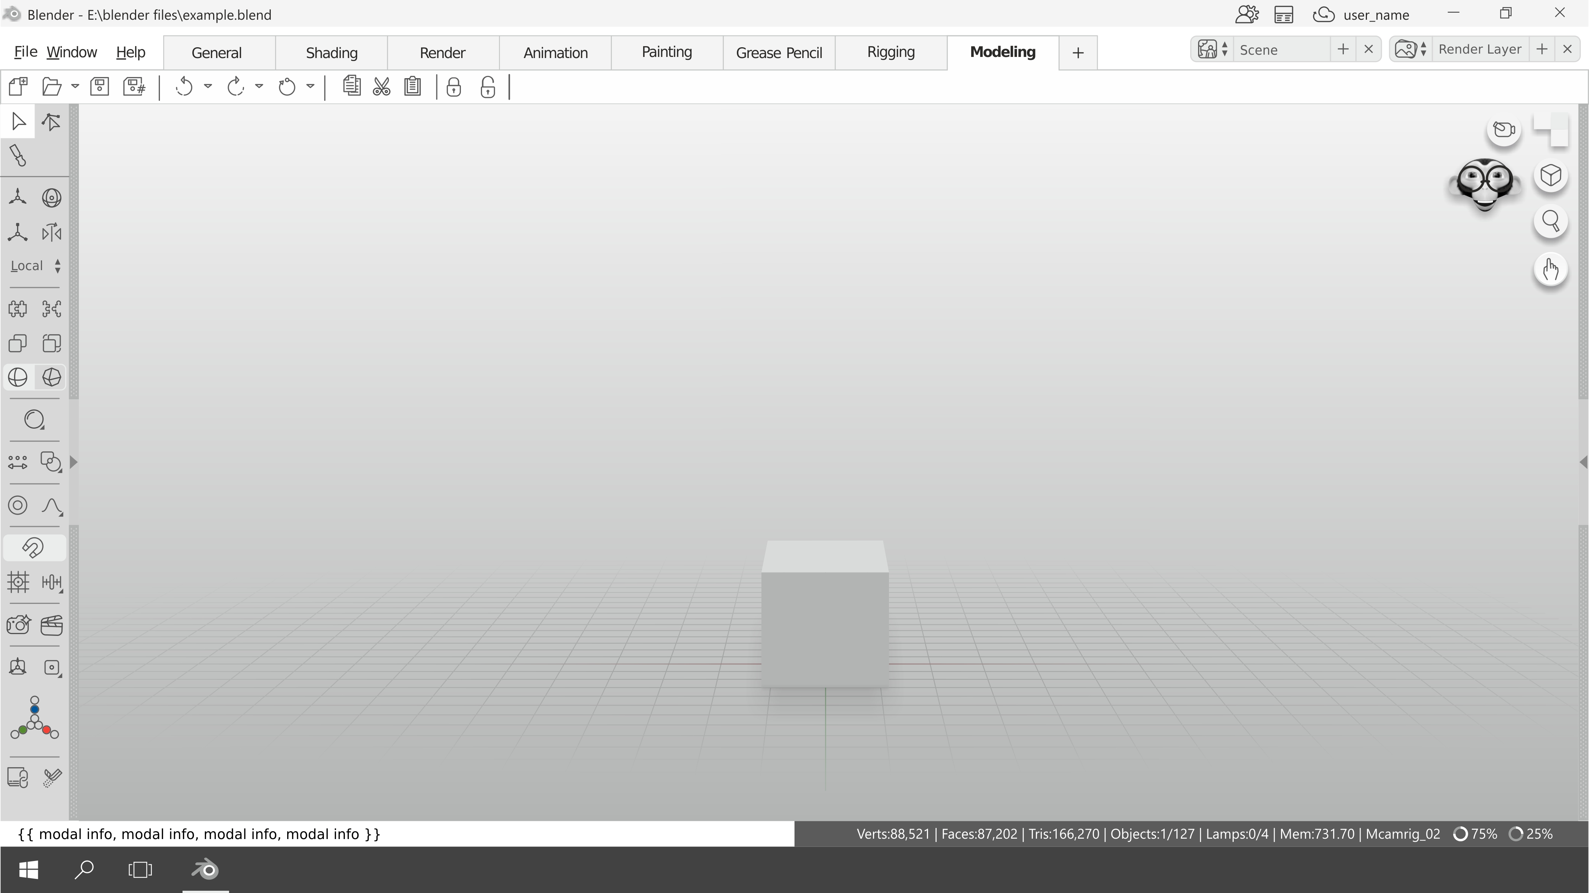Click the scissors cut icon
Viewport: 1589px width, 893px height.
(x=382, y=86)
